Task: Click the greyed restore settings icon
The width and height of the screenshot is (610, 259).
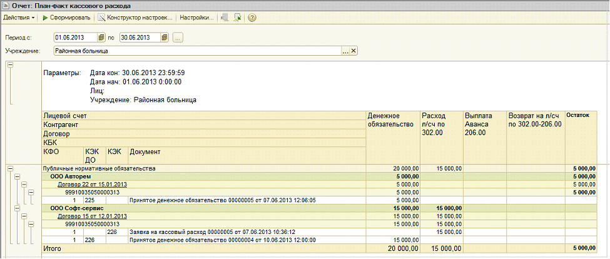Action: click(224, 18)
